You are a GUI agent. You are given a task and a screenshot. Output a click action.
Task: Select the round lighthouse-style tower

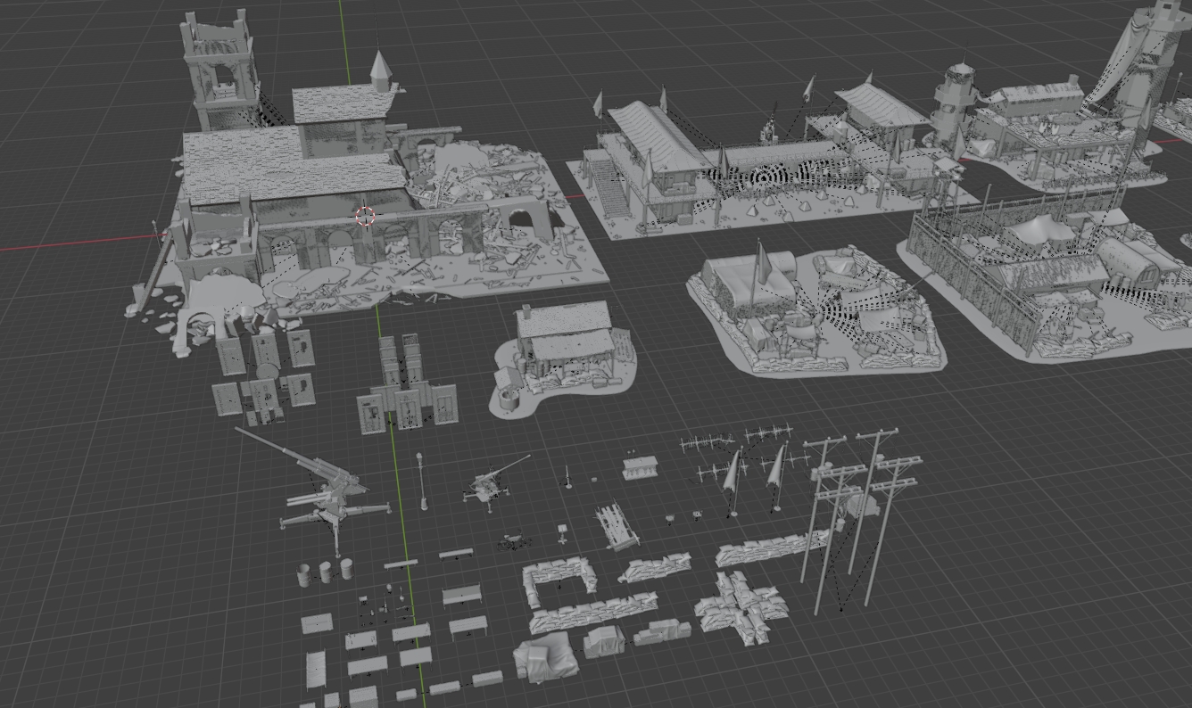(x=955, y=103)
